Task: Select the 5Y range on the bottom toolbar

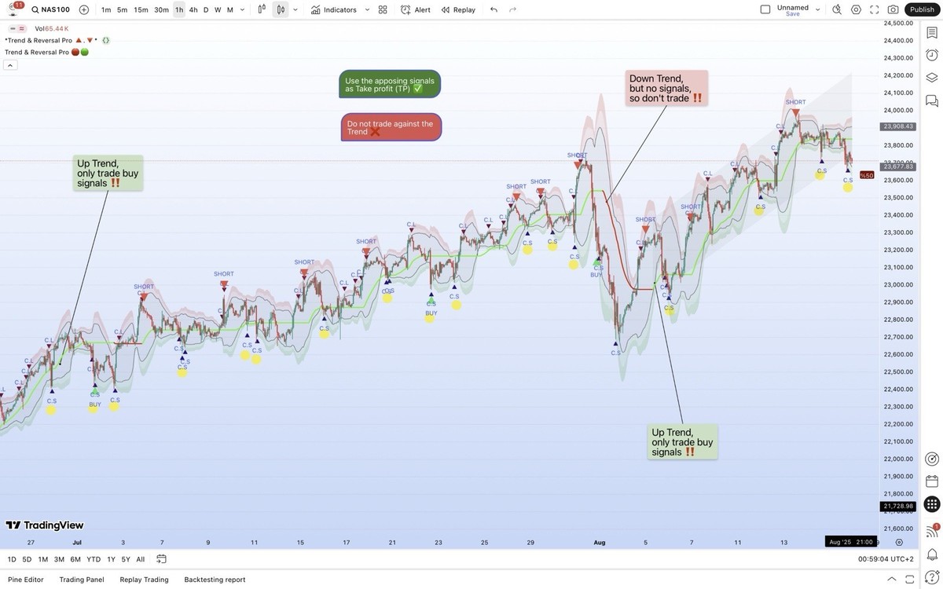Action: coord(123,558)
